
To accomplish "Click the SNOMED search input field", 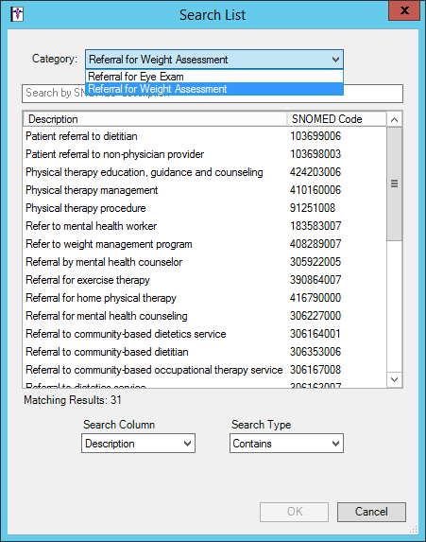I will coord(213,94).
